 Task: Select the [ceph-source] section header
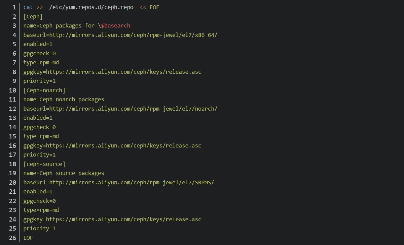[x=44, y=164]
